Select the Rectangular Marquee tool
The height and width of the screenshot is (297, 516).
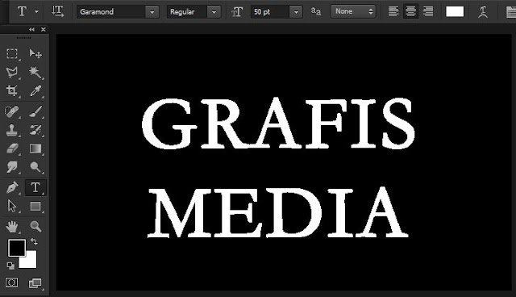[12, 53]
